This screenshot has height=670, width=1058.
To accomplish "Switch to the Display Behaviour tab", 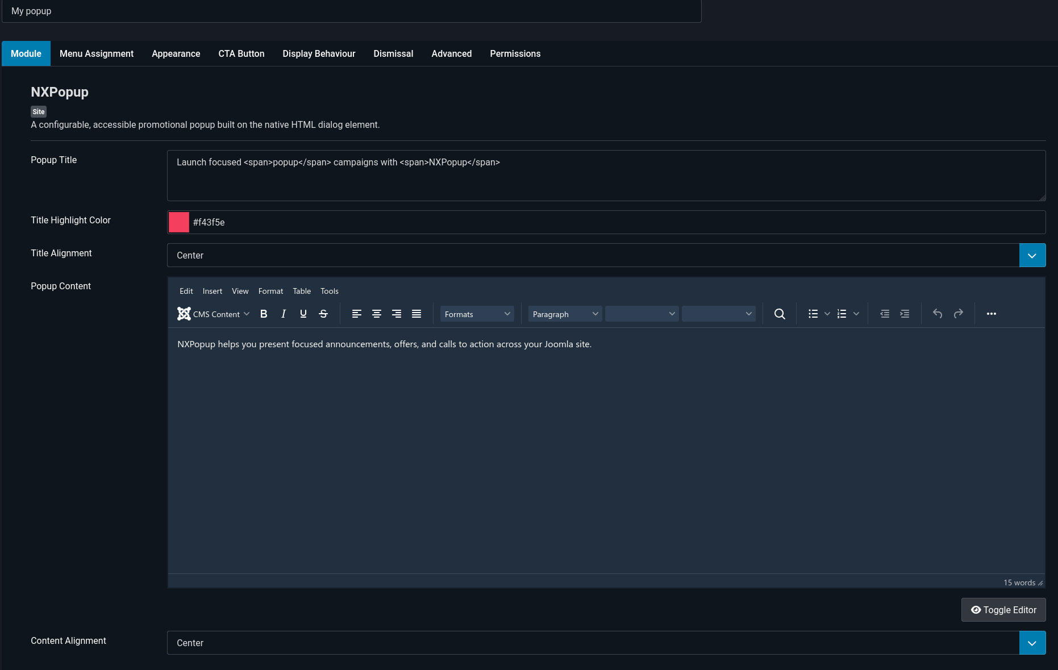I will click(319, 53).
